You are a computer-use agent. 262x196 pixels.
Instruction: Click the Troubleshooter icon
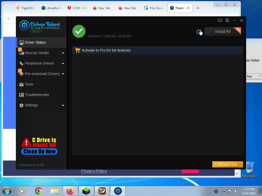21,95
